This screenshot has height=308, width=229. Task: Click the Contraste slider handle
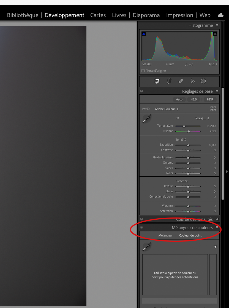coord(188,150)
